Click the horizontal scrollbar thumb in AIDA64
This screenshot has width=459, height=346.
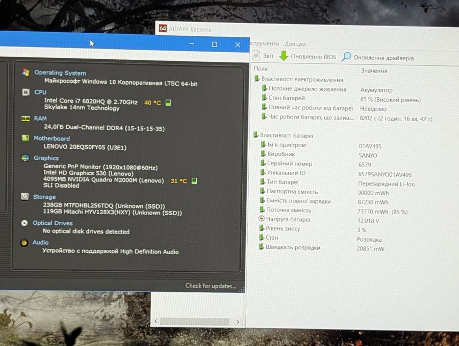194,321
